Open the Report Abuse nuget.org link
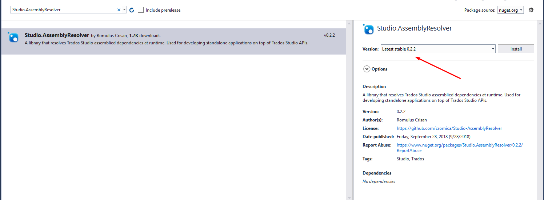 point(459,145)
